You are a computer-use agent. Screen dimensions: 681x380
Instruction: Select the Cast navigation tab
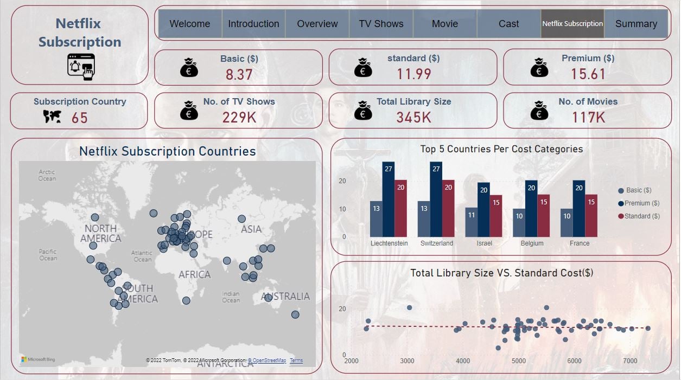click(508, 24)
